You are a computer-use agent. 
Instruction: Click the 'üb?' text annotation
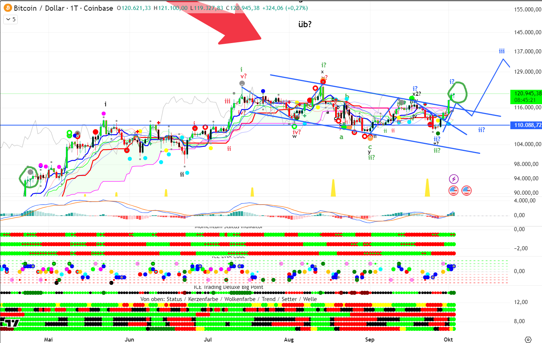coord(305,24)
